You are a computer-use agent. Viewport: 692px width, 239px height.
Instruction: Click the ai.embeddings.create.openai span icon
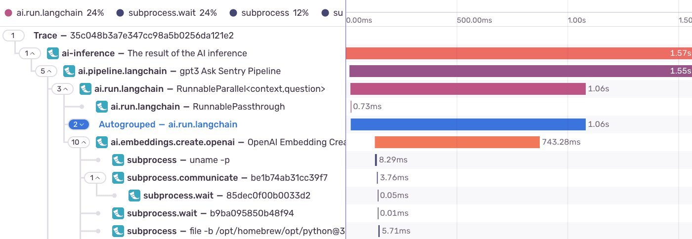click(102, 142)
